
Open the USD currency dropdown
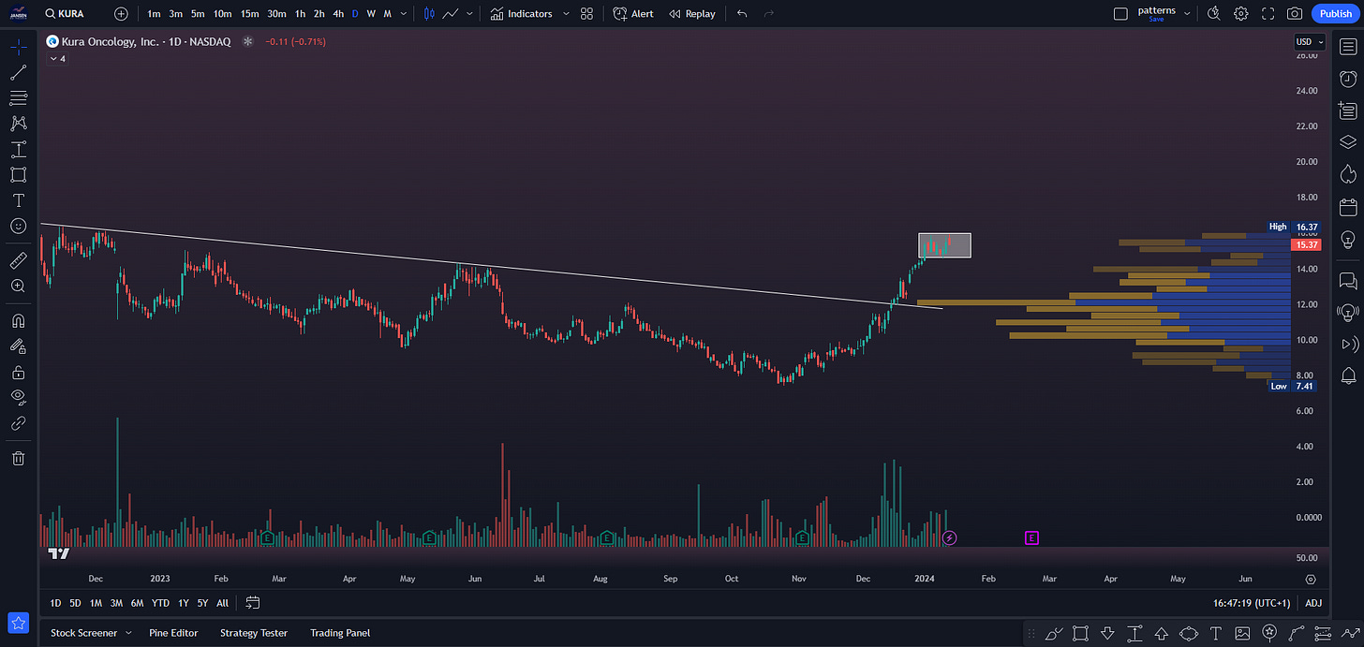pyautogui.click(x=1310, y=41)
